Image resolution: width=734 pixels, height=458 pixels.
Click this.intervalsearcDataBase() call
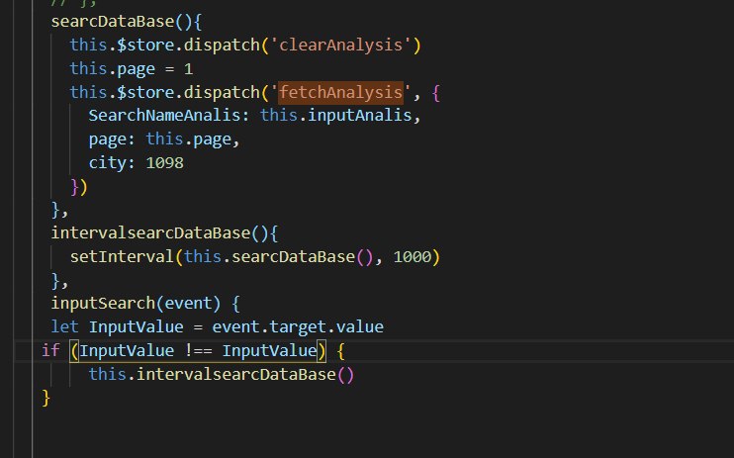(222, 374)
